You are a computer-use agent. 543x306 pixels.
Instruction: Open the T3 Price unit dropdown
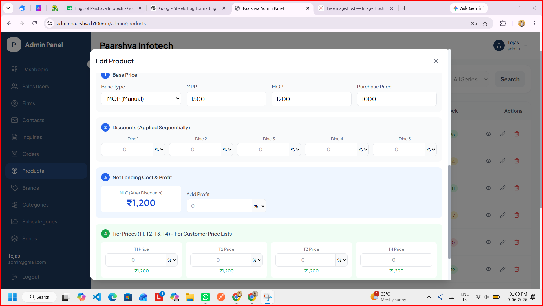pos(342,260)
